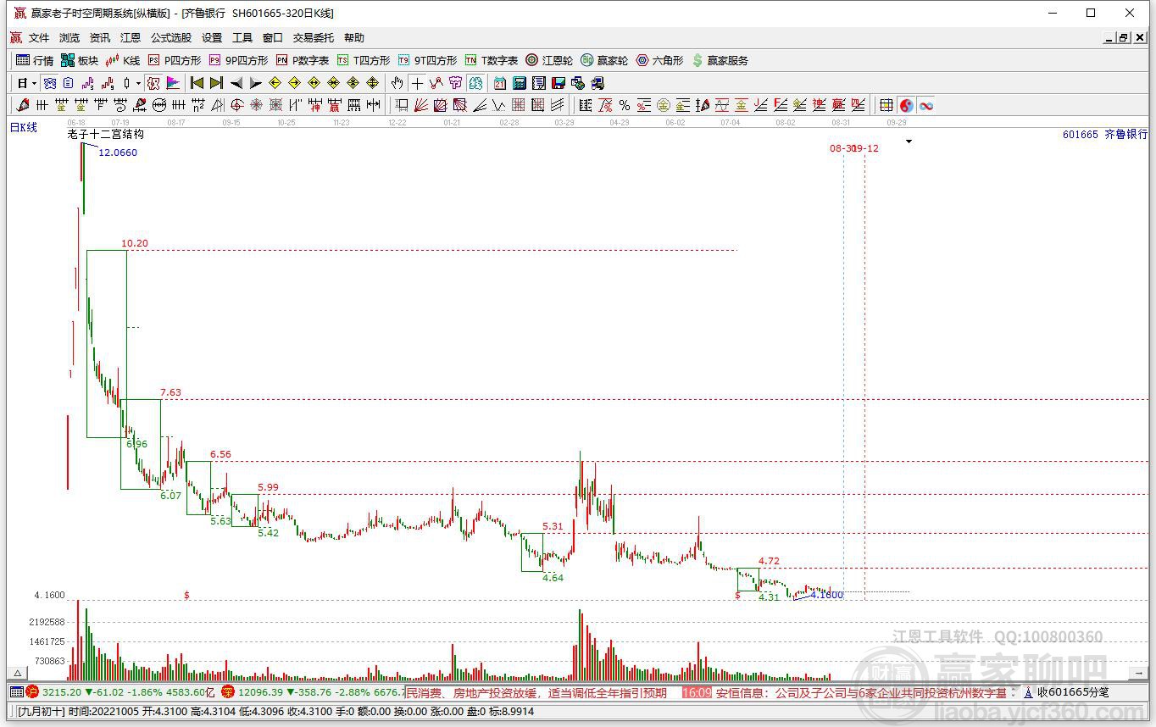Click the 老子十二宫结构 indicator title
The width and height of the screenshot is (1156, 727).
[x=106, y=134]
